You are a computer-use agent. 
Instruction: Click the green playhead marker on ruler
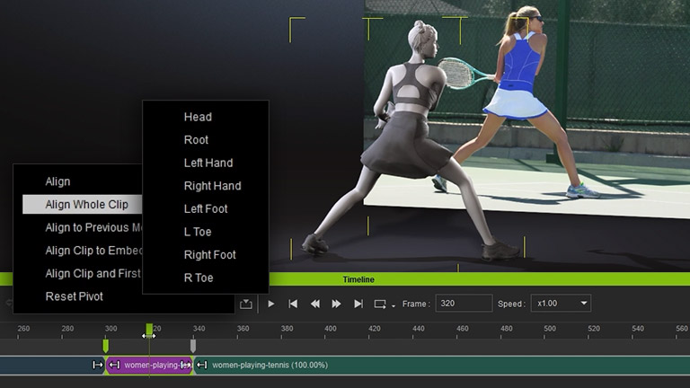[x=149, y=329]
